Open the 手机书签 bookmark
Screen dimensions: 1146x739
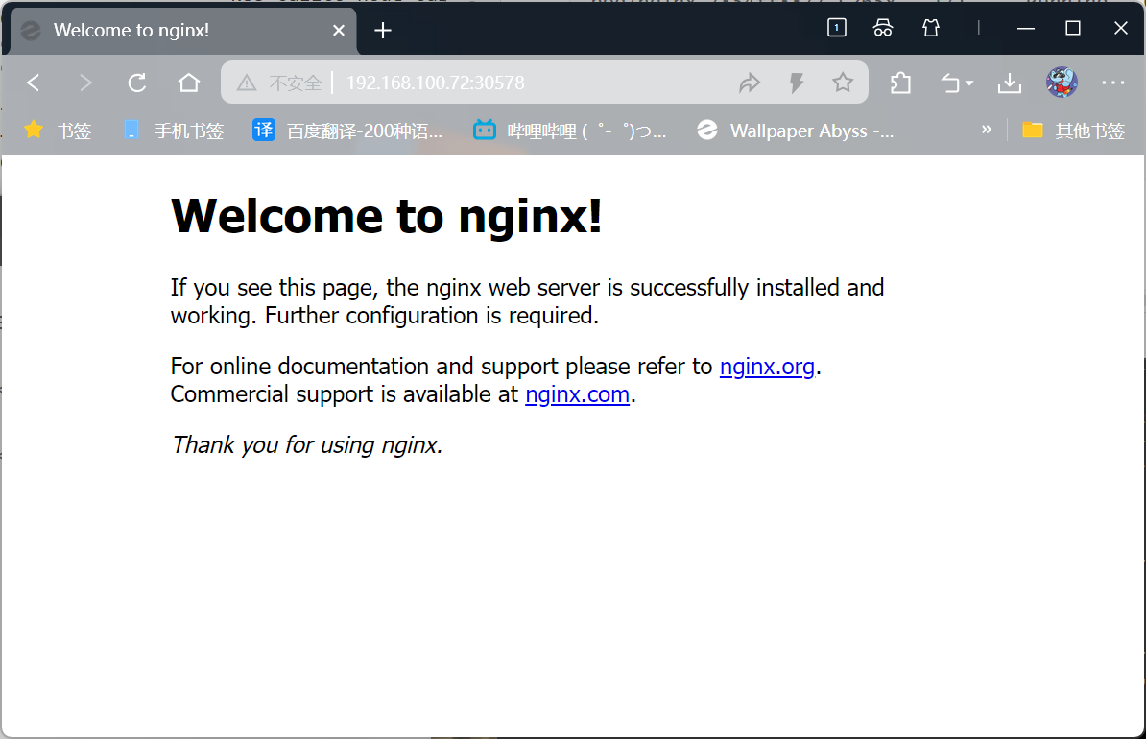[x=173, y=131]
